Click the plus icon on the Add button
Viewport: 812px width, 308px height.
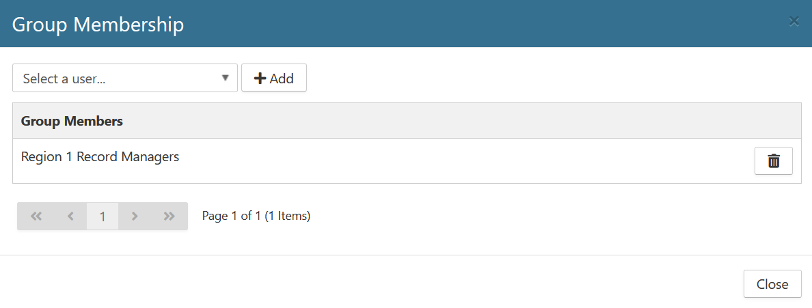(x=260, y=79)
